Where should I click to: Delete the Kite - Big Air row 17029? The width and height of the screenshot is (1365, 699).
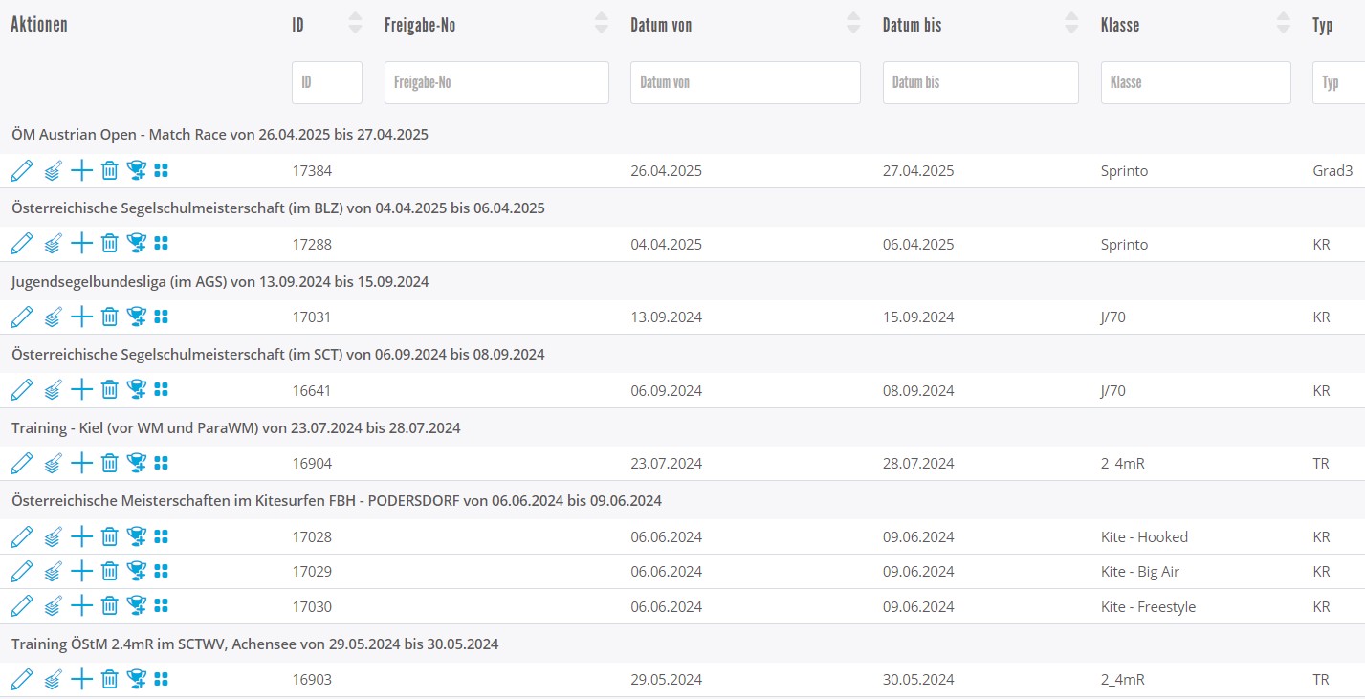point(110,571)
